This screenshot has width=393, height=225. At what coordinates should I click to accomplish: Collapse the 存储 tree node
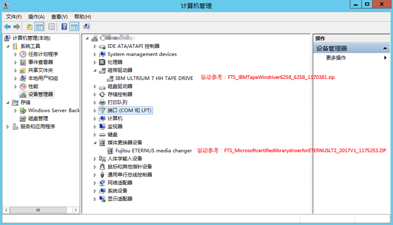click(8, 102)
